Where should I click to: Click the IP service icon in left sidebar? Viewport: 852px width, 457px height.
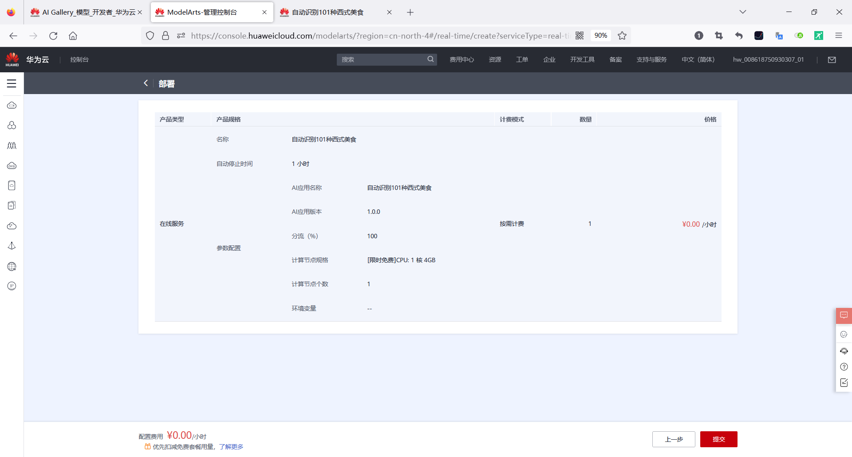[12, 286]
